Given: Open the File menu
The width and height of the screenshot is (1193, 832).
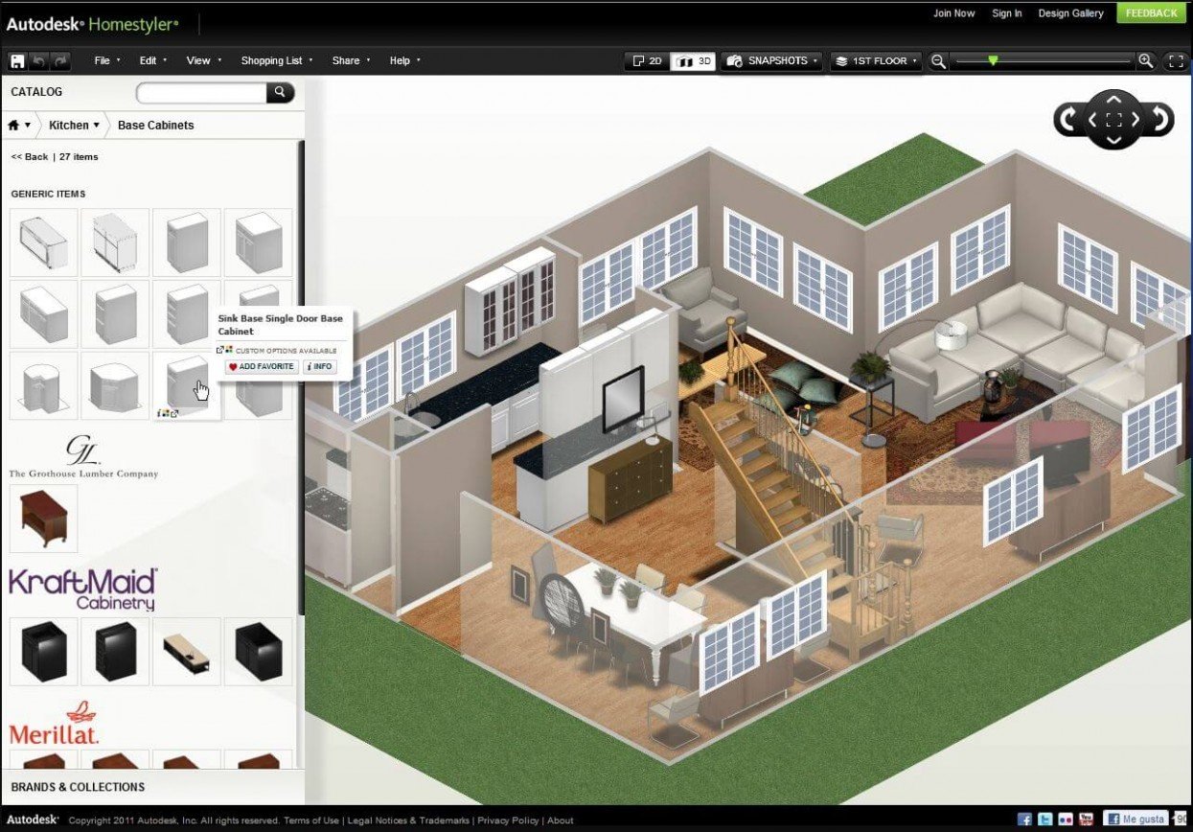Looking at the screenshot, I should click(107, 60).
